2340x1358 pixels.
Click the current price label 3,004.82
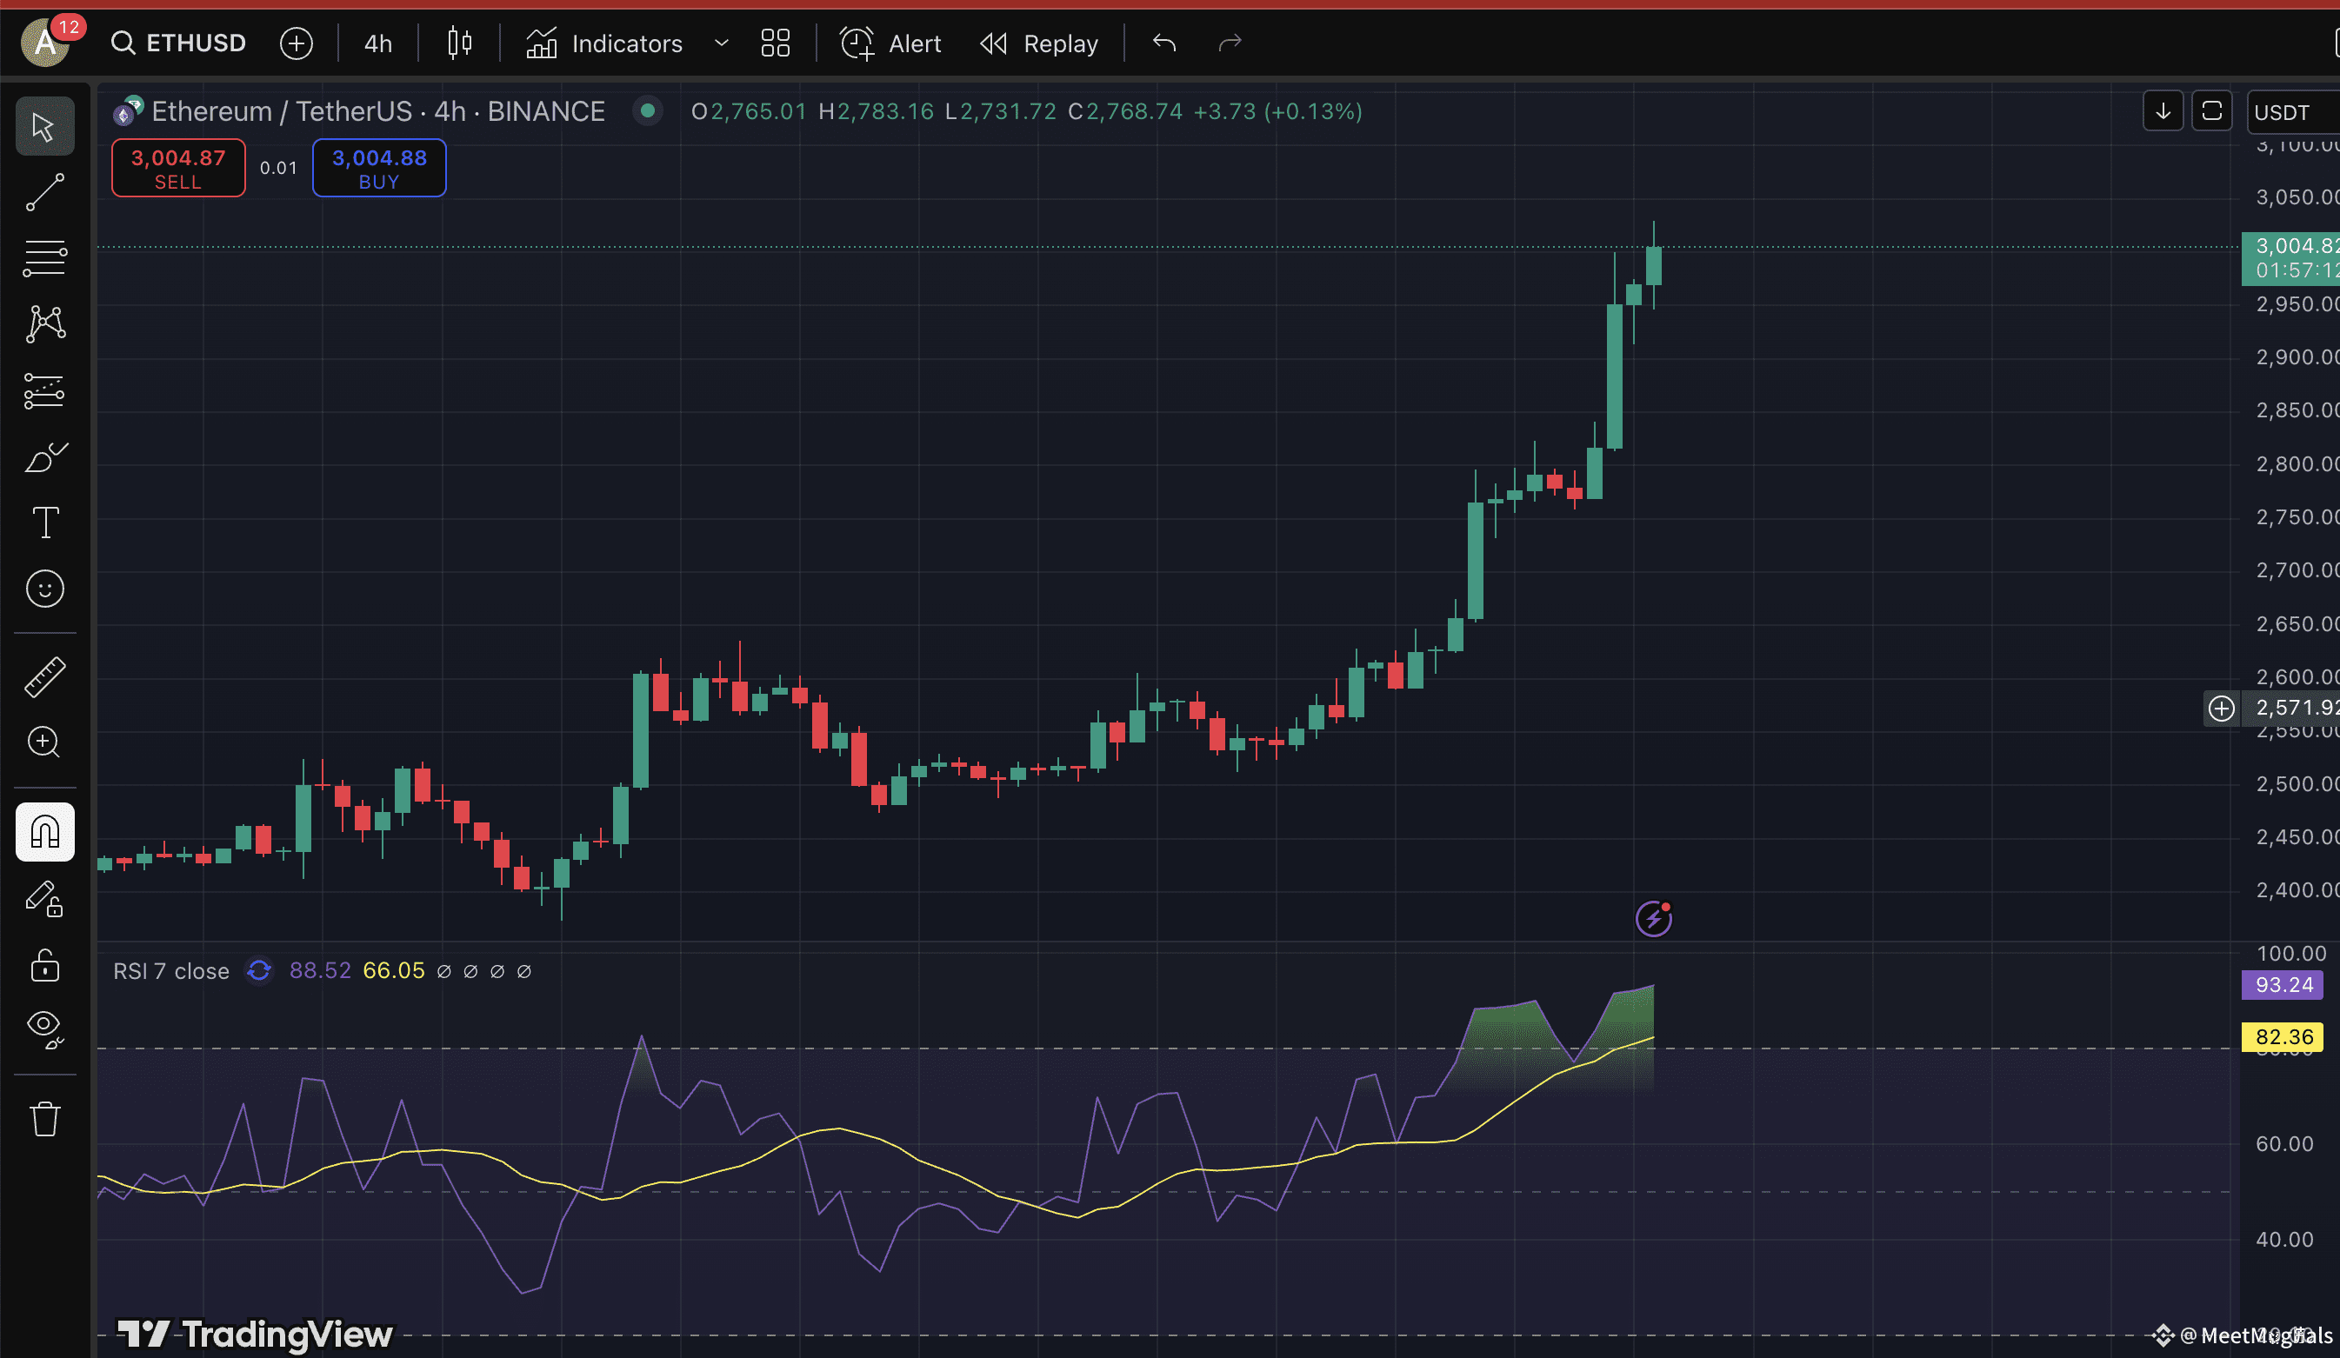2290,259
